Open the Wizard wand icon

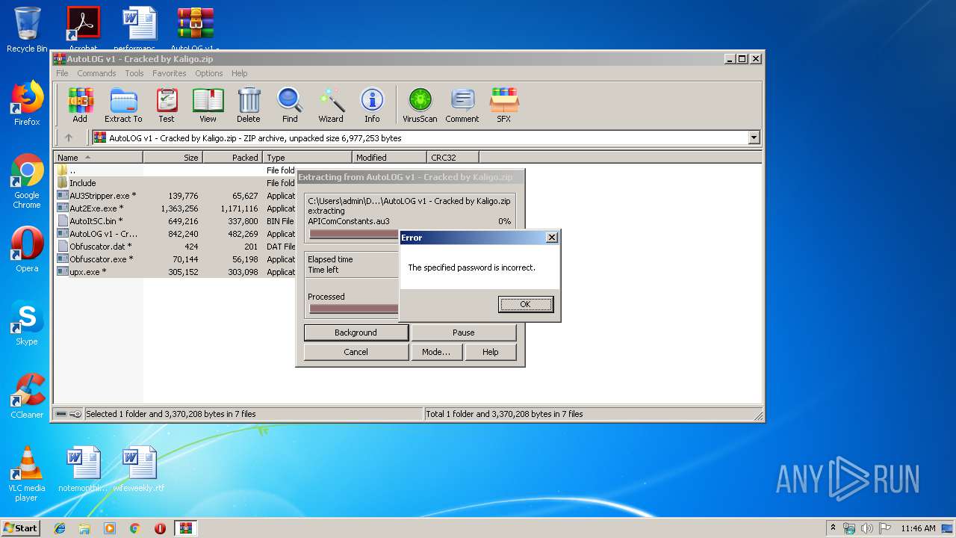click(331, 105)
